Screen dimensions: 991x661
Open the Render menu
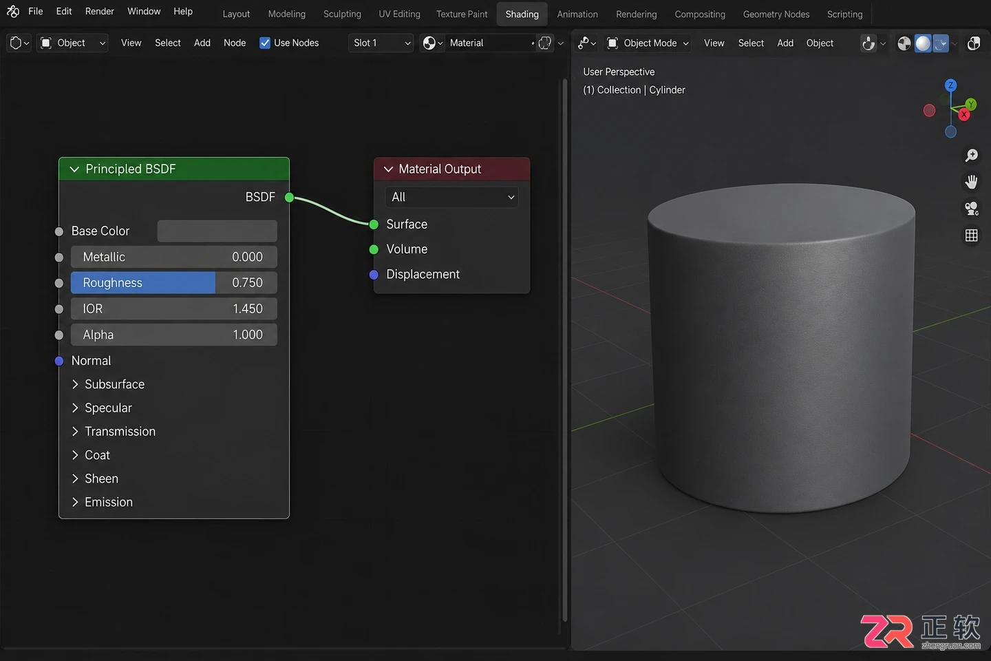100,11
